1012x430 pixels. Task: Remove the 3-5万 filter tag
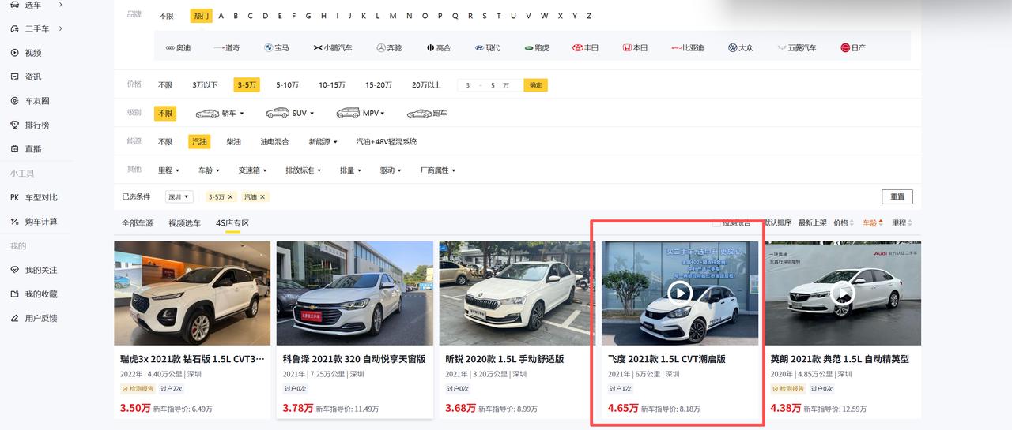point(230,196)
